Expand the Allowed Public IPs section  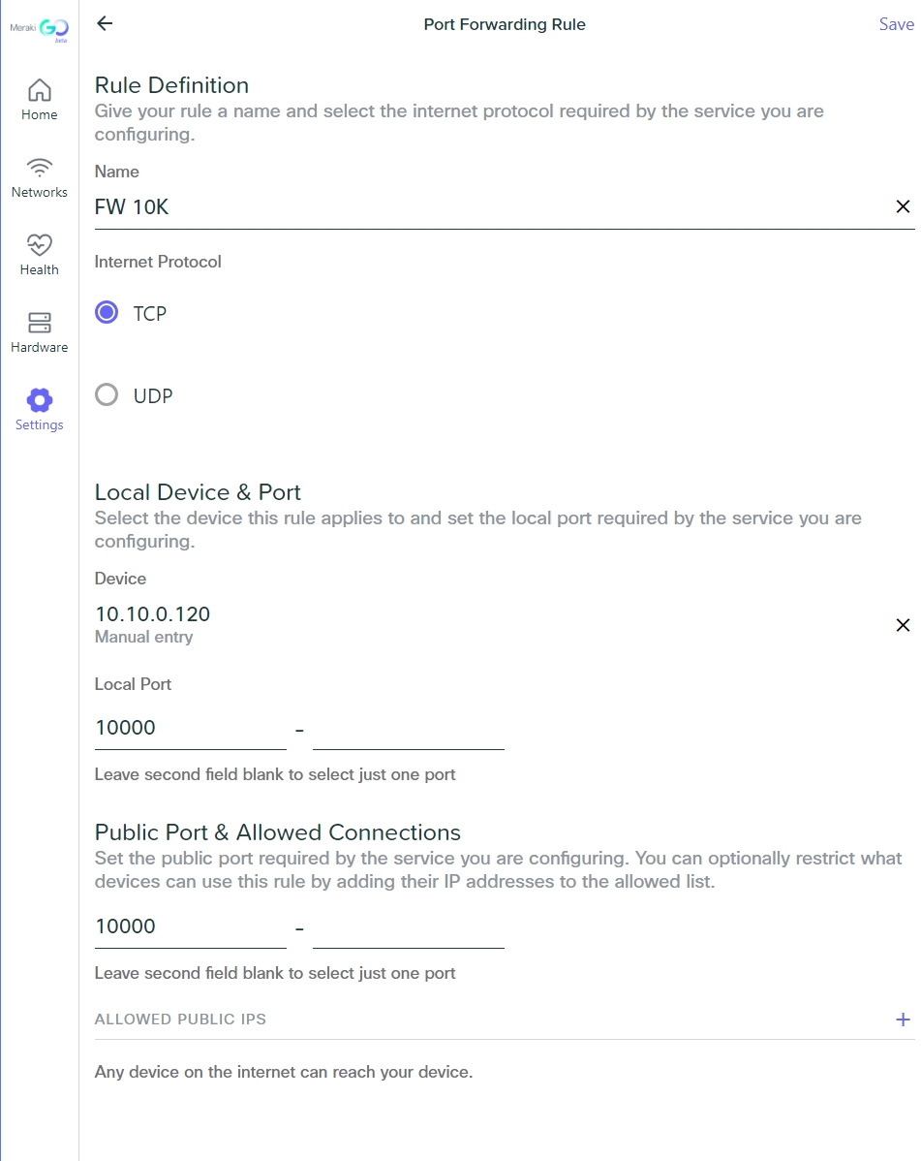click(903, 1019)
